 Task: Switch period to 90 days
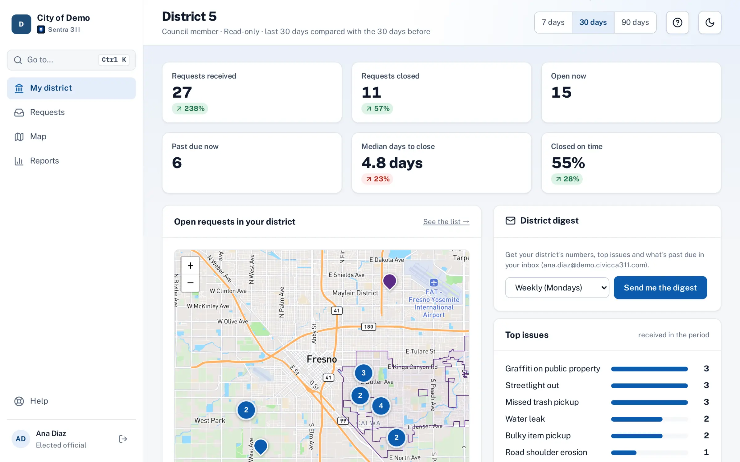click(635, 22)
